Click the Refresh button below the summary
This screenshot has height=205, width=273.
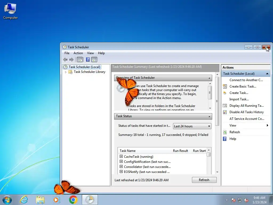pyautogui.click(x=204, y=180)
